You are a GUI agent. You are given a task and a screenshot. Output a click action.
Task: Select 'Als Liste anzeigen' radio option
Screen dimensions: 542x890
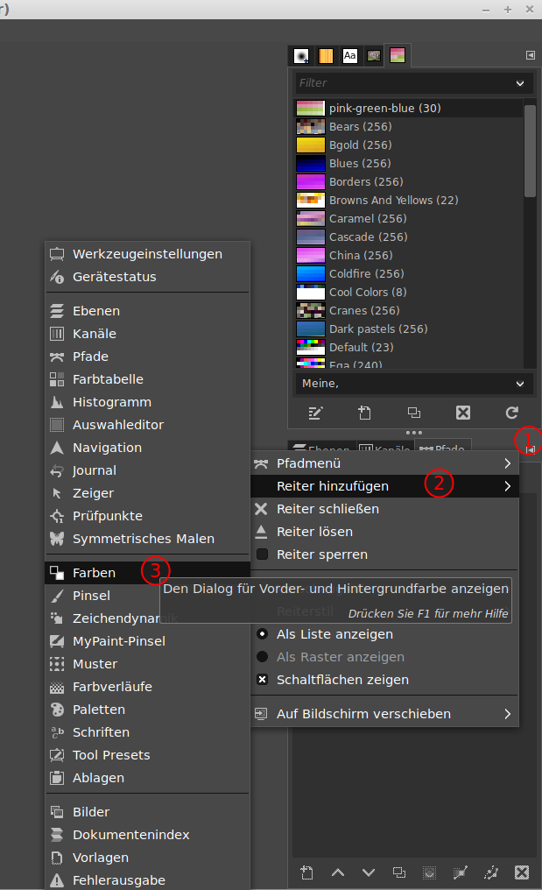(262, 634)
